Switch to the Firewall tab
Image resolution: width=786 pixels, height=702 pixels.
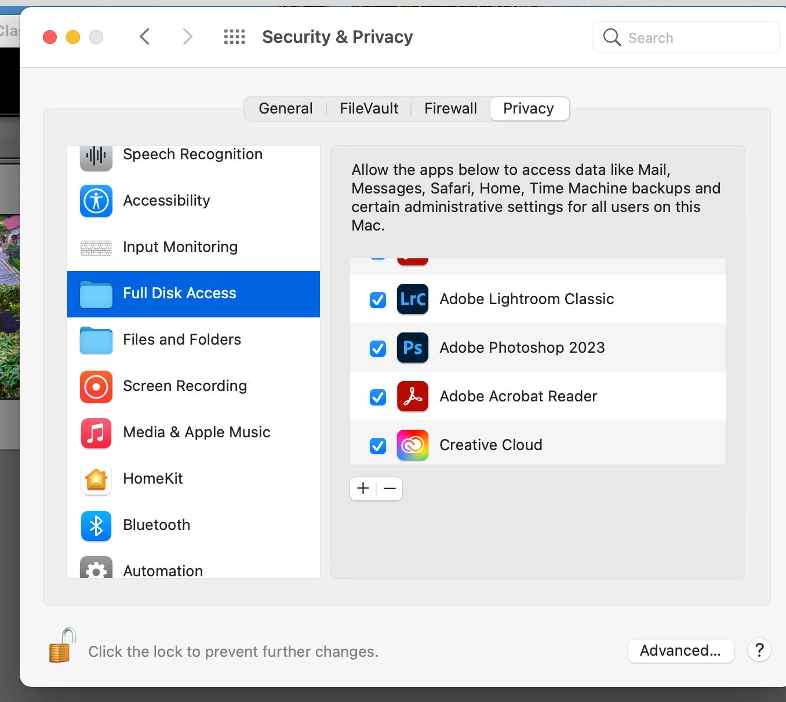(x=451, y=109)
